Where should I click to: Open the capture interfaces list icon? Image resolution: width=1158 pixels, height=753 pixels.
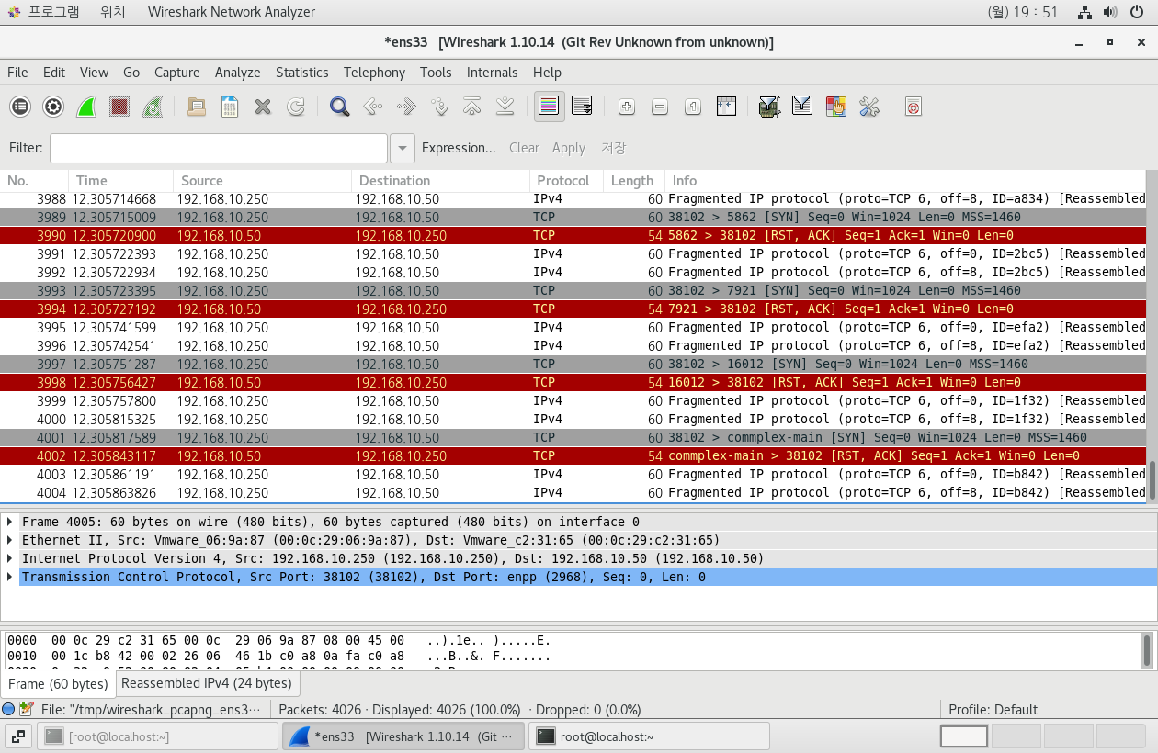(x=20, y=107)
